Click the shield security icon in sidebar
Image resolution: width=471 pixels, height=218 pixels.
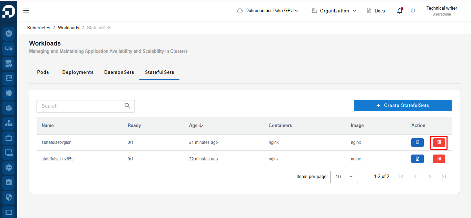point(9,197)
